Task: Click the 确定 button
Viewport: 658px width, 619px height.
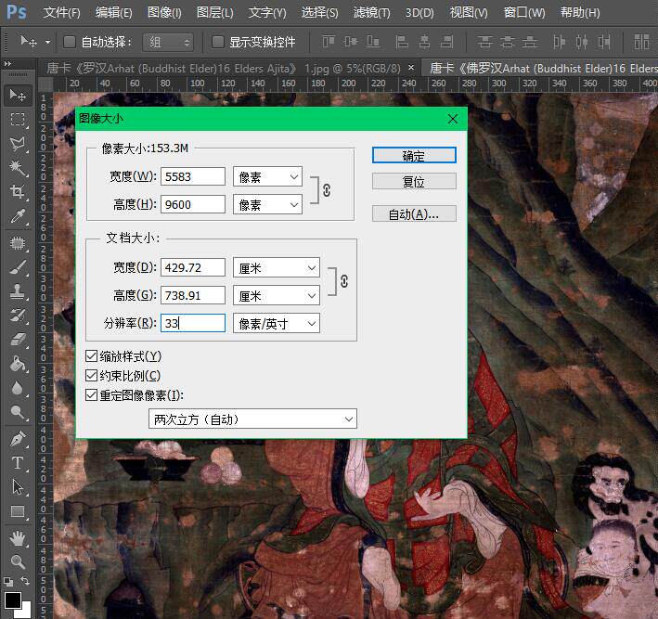Action: [x=414, y=155]
